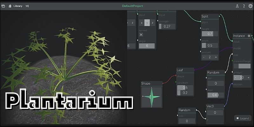Open the user account icon
This screenshot has height=127, width=254.
click(x=237, y=6)
